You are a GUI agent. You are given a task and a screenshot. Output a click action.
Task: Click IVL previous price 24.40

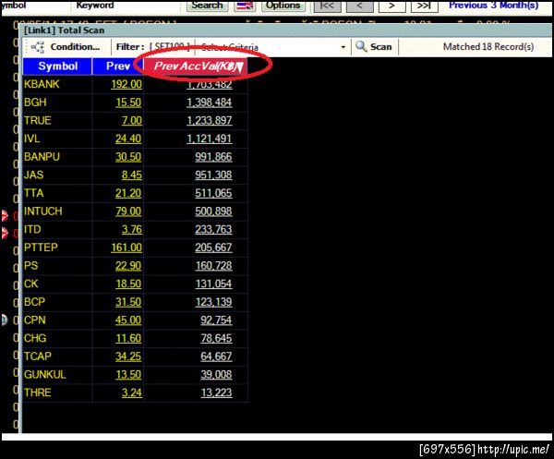[128, 139]
